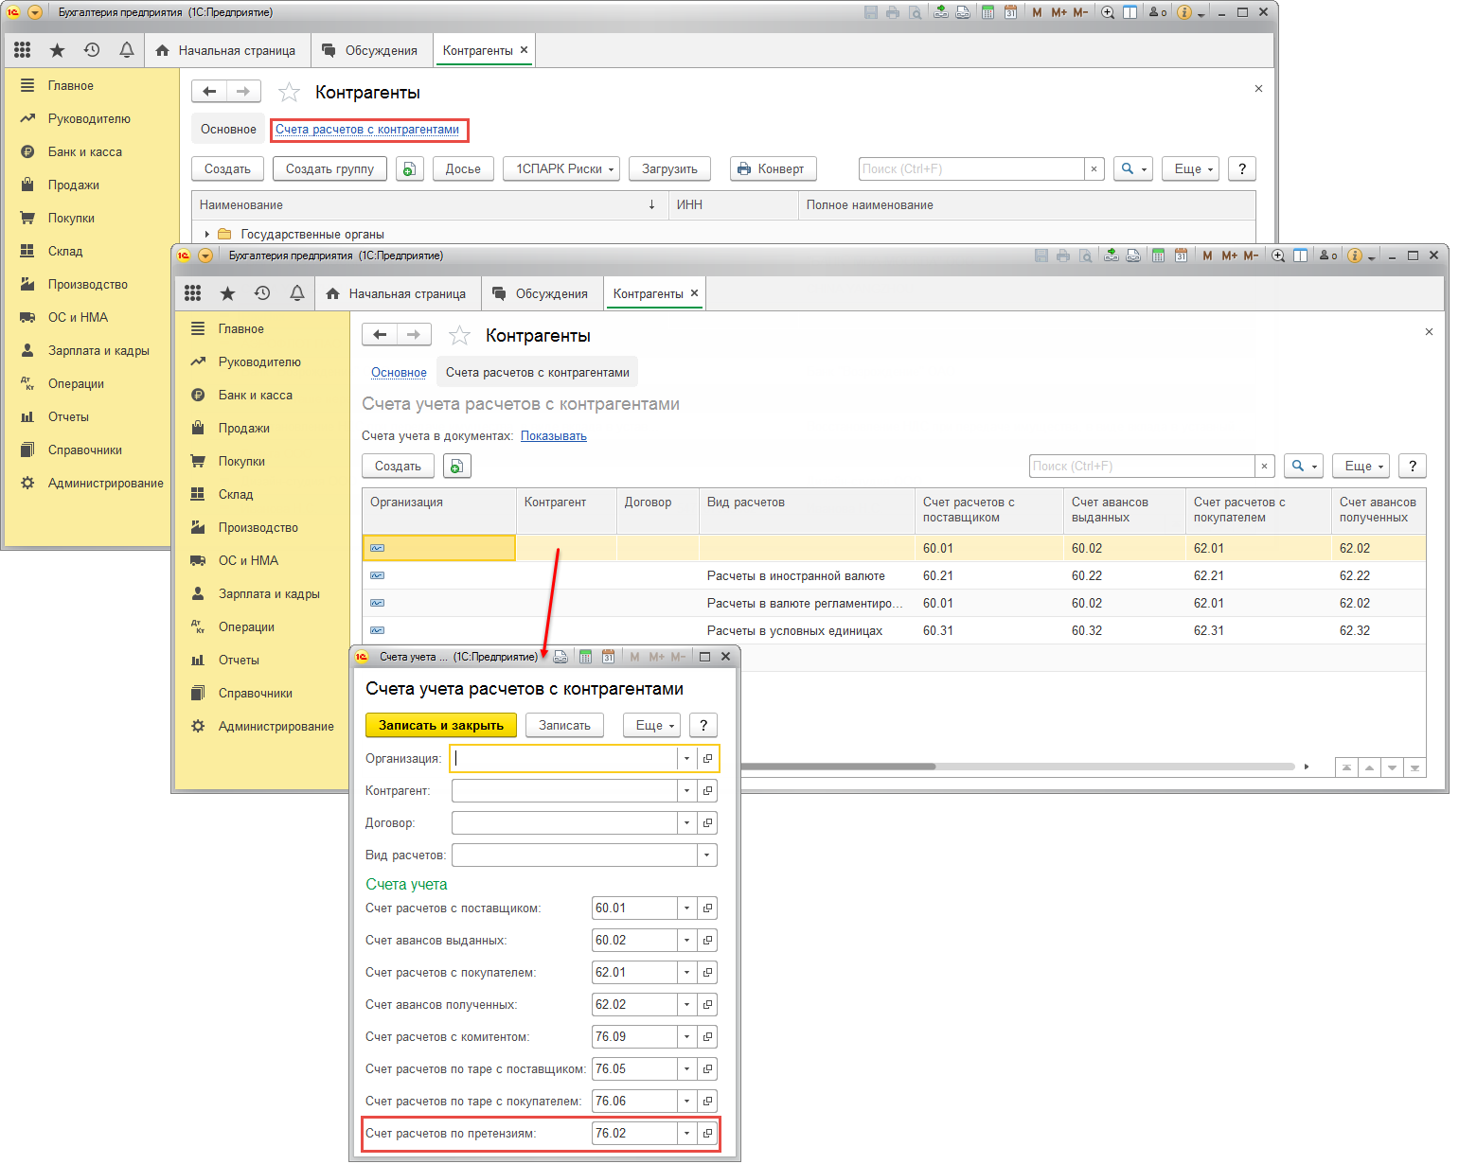Expand Счет расчетов с поставщиком dropdown 60.01
This screenshot has height=1164, width=1459.
pyautogui.click(x=686, y=908)
